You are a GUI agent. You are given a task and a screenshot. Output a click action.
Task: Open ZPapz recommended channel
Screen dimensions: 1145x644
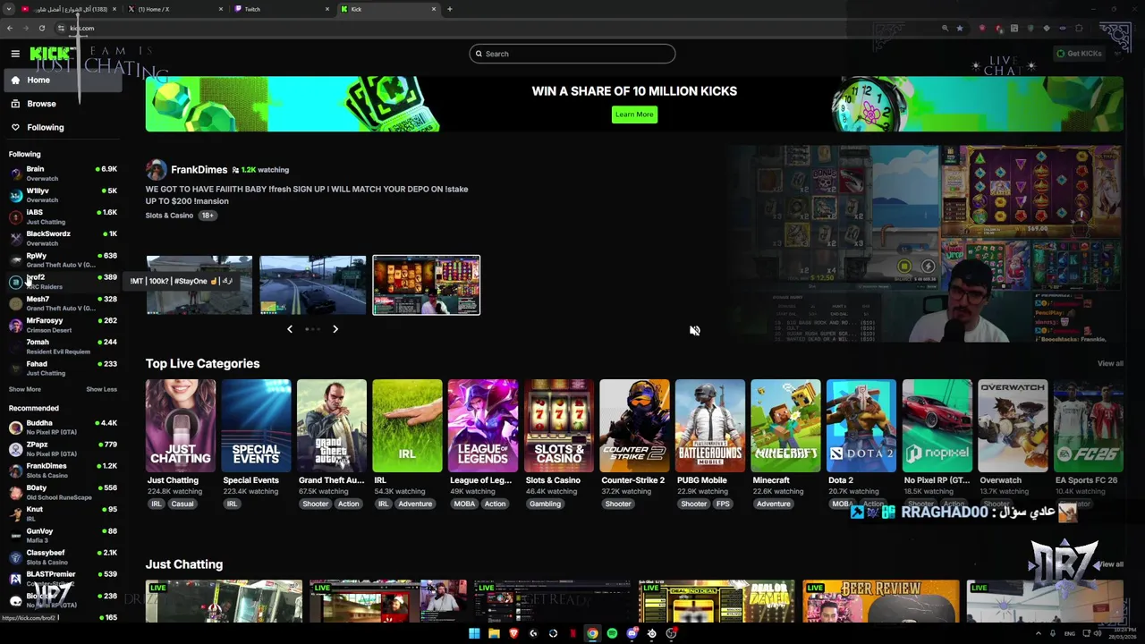(x=61, y=448)
